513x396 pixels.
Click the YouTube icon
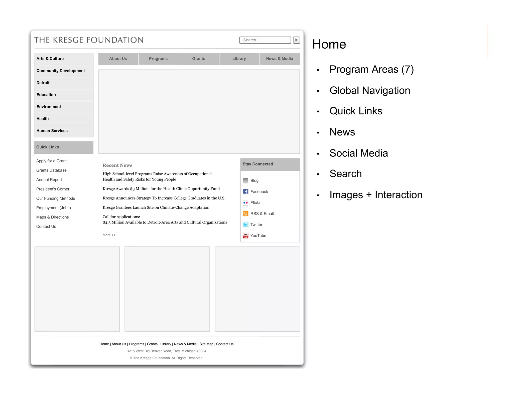click(245, 236)
